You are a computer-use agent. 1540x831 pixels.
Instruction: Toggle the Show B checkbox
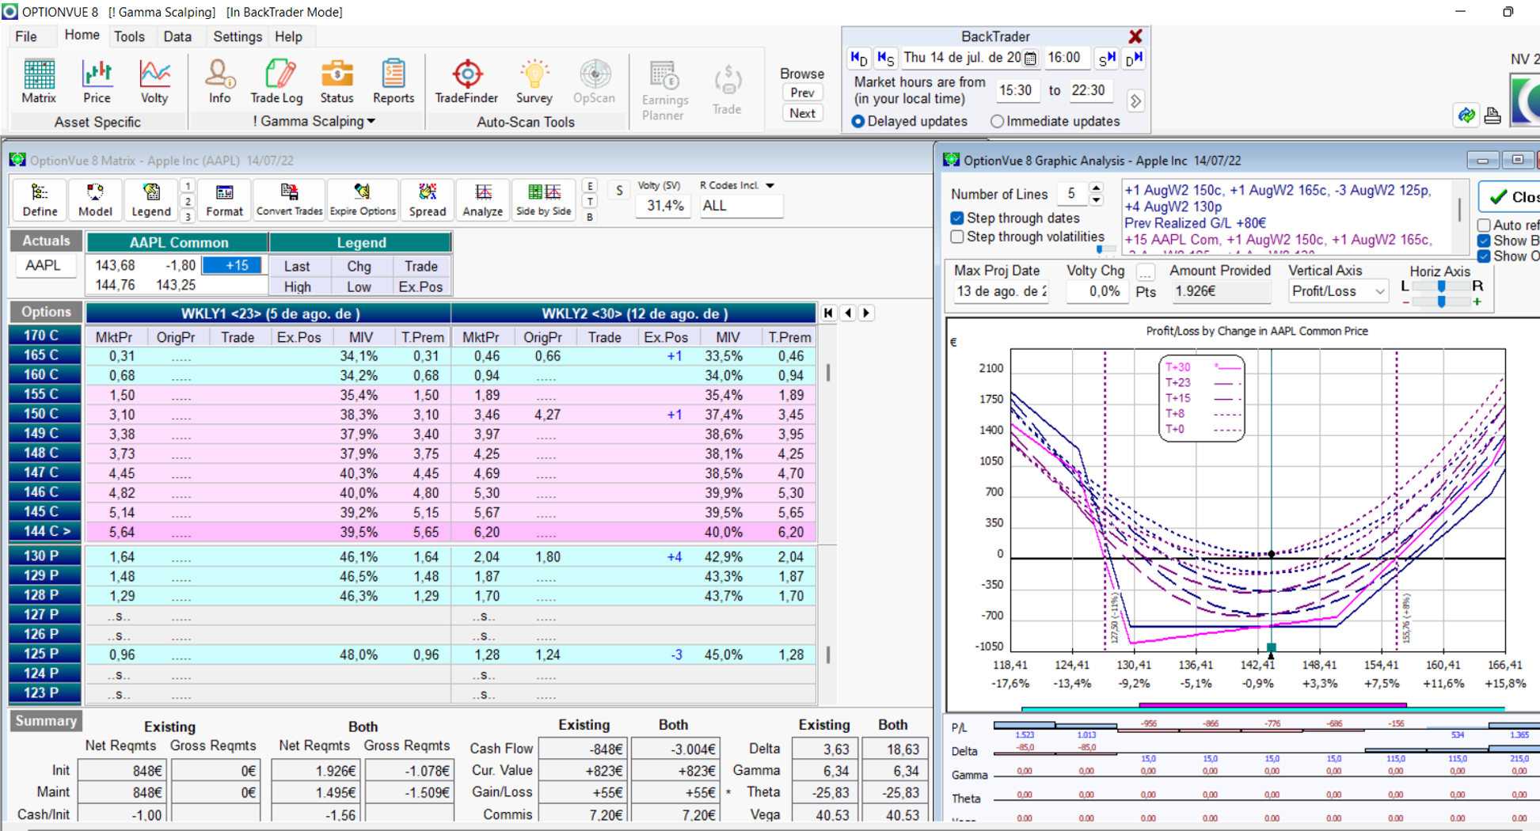[1485, 241]
